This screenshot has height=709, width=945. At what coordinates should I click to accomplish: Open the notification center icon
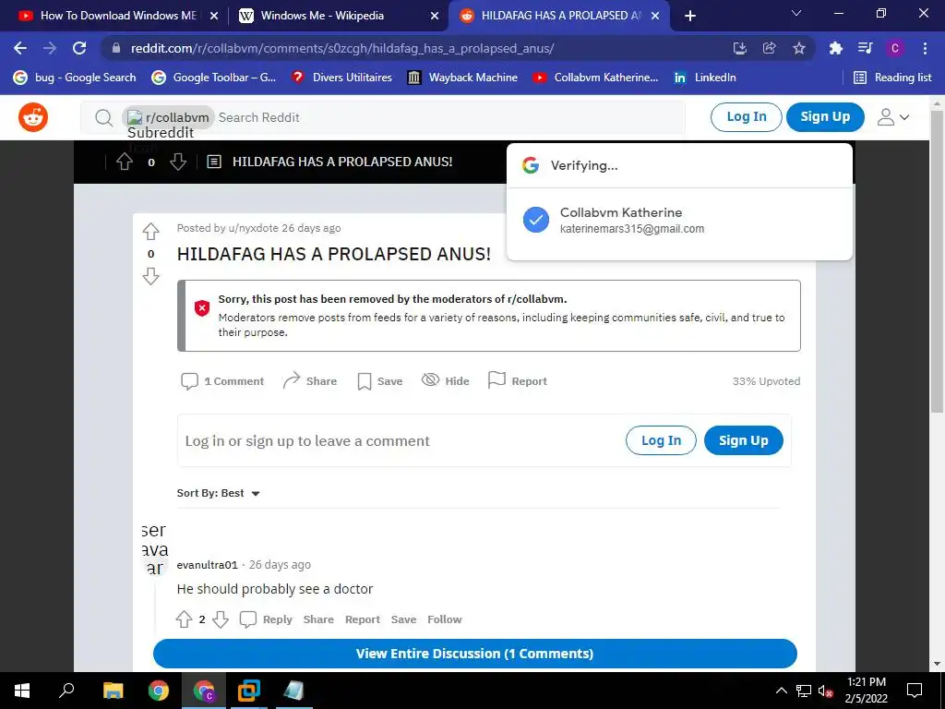pos(915,691)
